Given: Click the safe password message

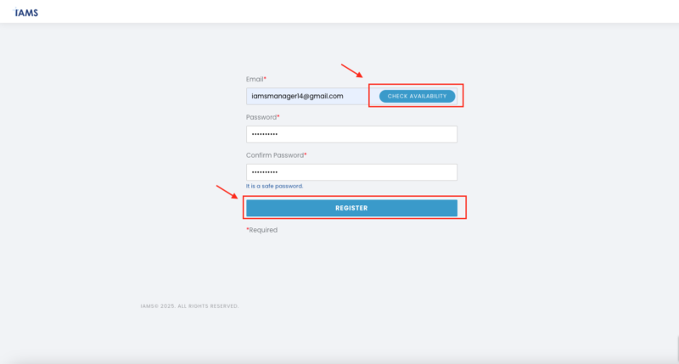Looking at the screenshot, I should pyautogui.click(x=274, y=186).
